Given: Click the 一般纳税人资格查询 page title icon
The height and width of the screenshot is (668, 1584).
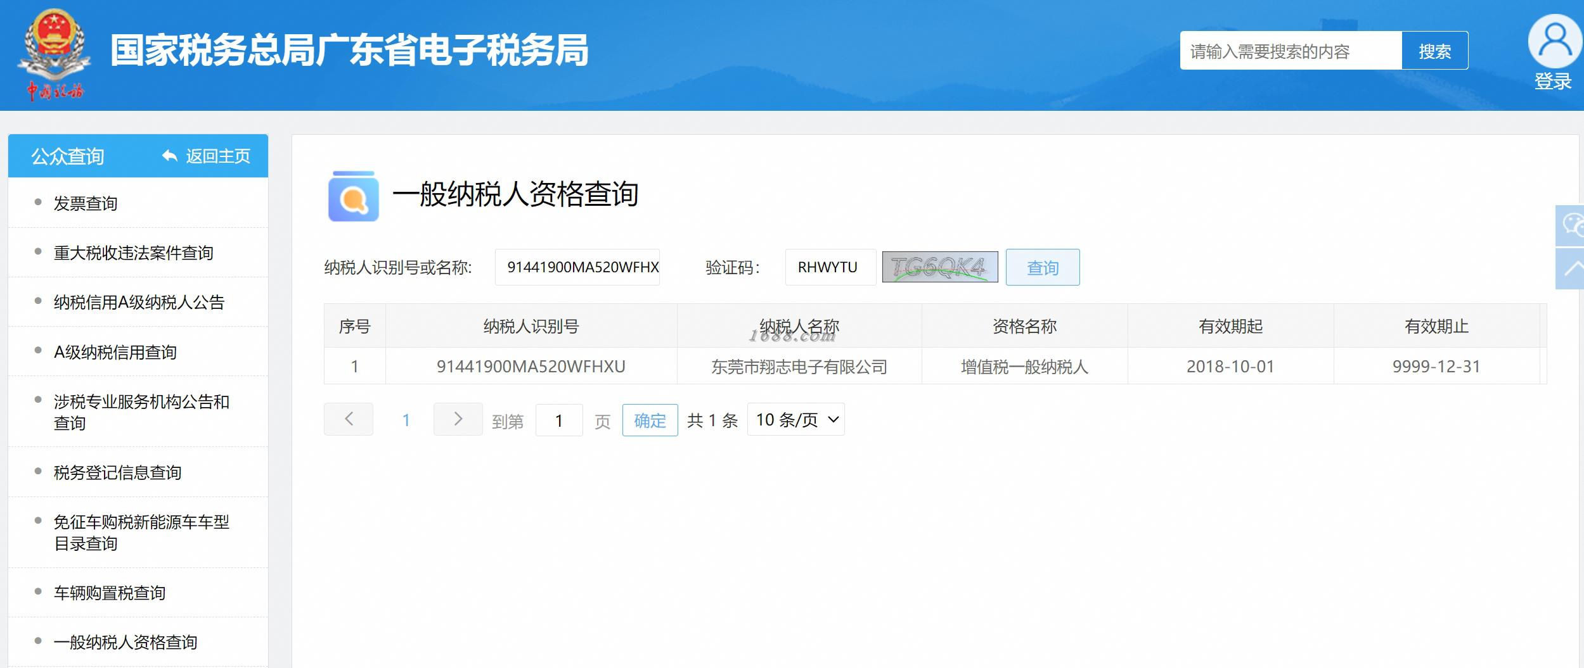Looking at the screenshot, I should (x=353, y=196).
